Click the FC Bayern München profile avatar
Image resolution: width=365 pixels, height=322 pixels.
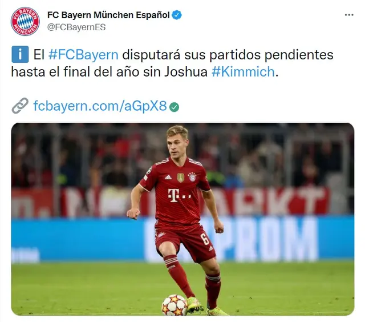[25, 21]
